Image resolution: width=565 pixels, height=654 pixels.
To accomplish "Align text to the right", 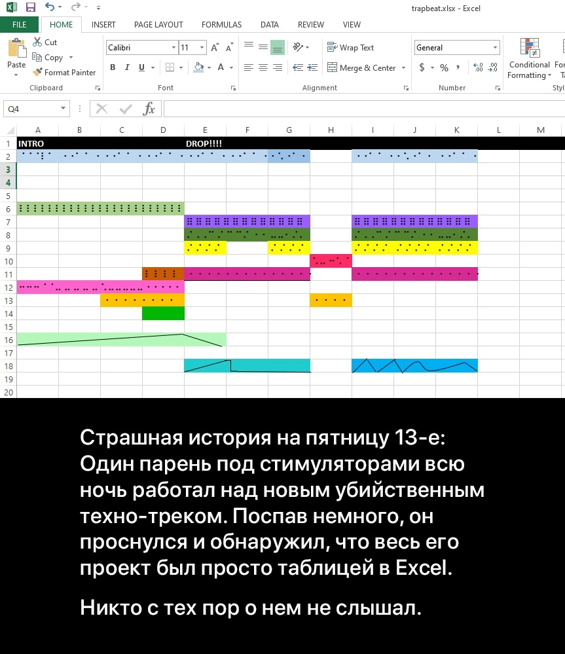I will click(278, 67).
